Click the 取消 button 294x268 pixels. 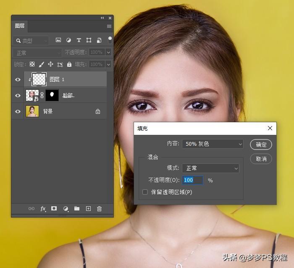pyautogui.click(x=261, y=159)
